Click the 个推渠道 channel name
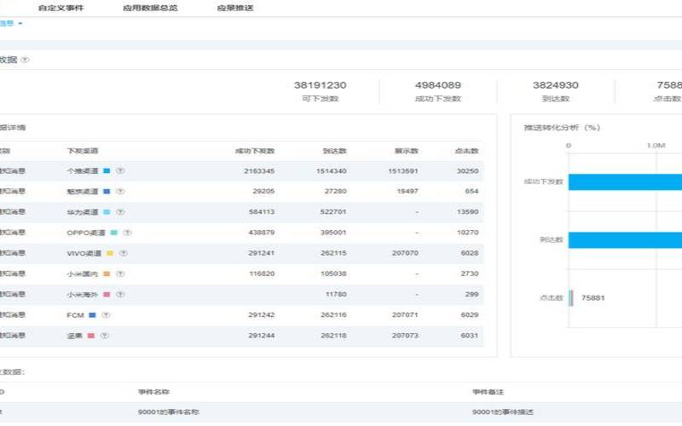Image resolution: width=682 pixels, height=426 pixels. (x=82, y=171)
